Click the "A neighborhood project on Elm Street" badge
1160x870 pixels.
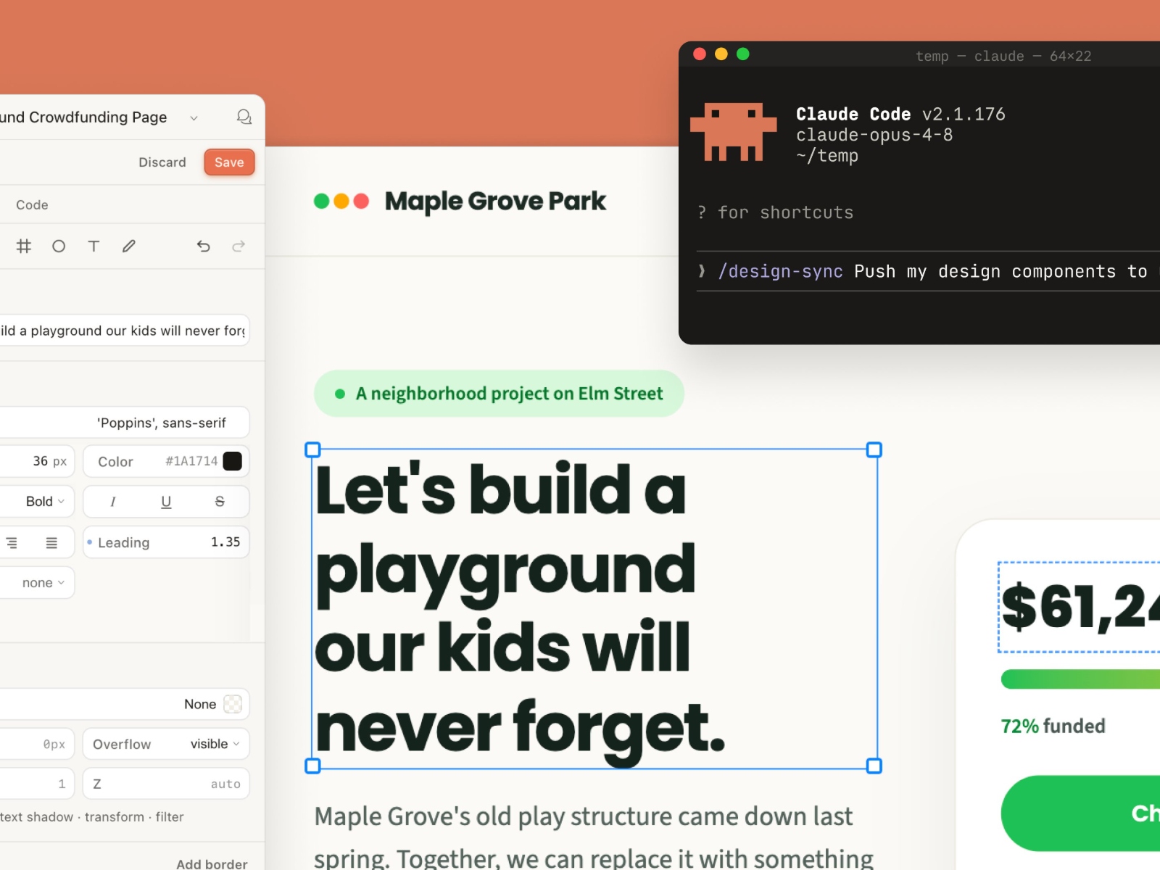click(x=499, y=394)
